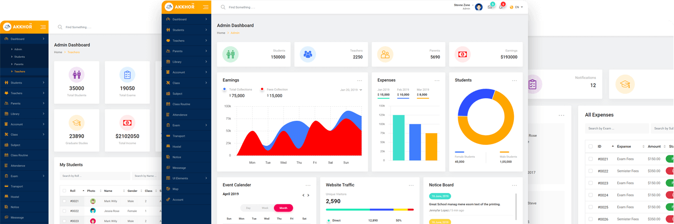Open the mail envelope messages icon
The width and height of the screenshot is (674, 224).
[x=490, y=7]
